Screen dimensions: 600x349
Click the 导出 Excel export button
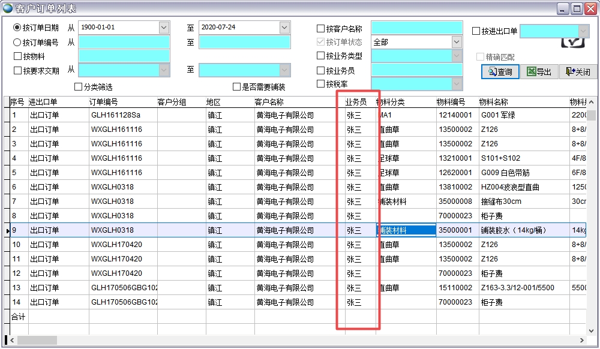(x=539, y=72)
